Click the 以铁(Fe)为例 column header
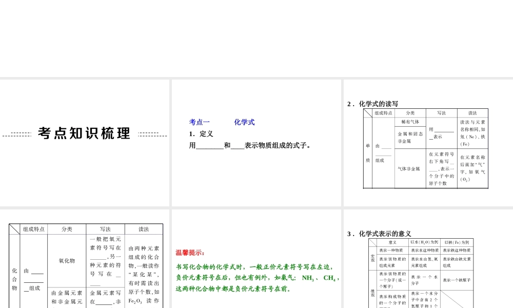The width and height of the screenshot is (513, 308). coord(457,242)
